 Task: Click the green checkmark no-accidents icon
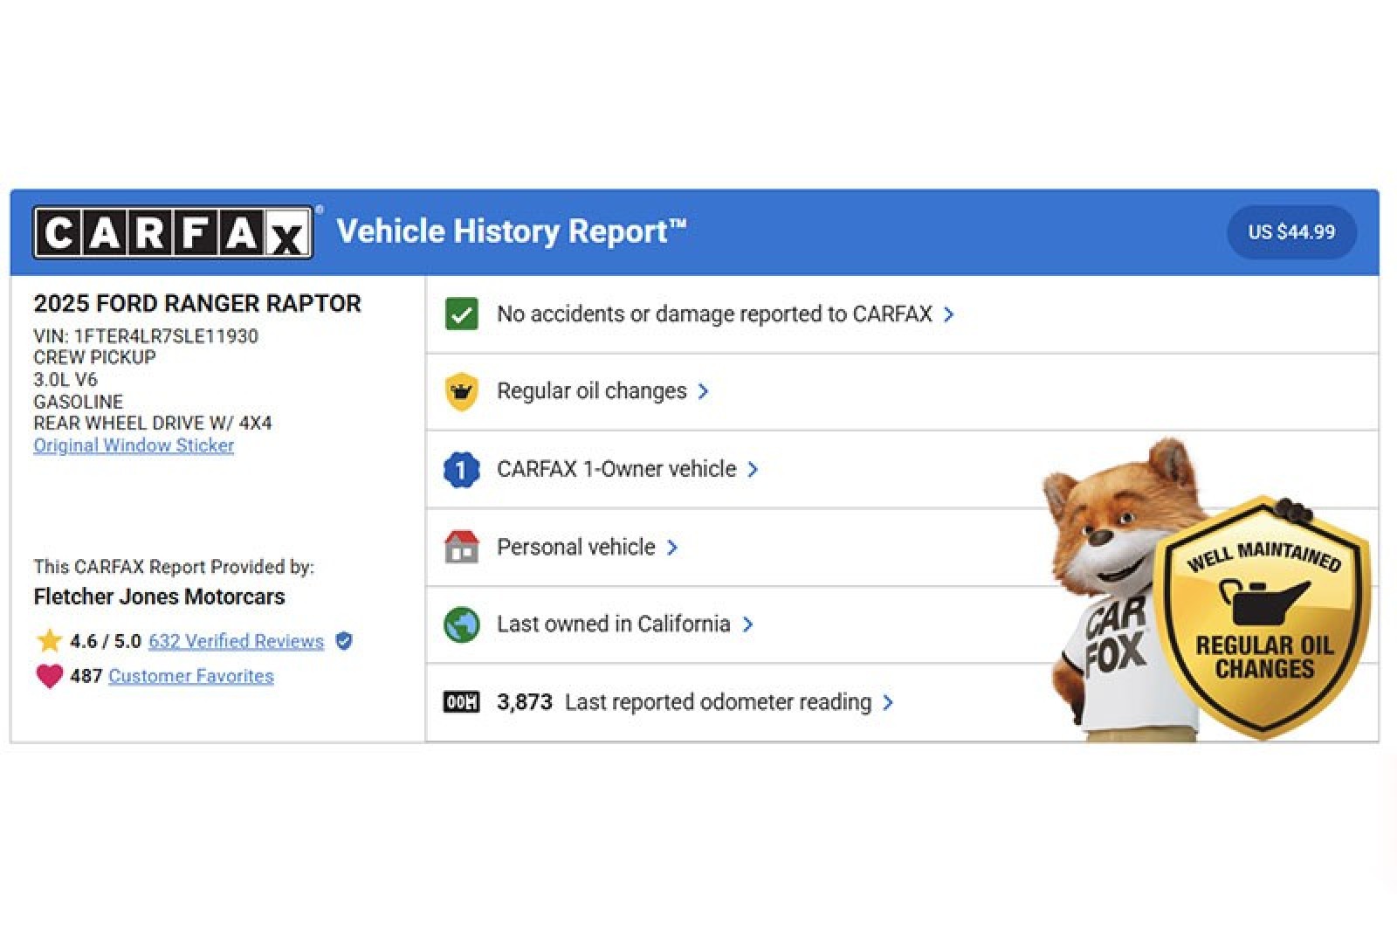click(x=461, y=314)
